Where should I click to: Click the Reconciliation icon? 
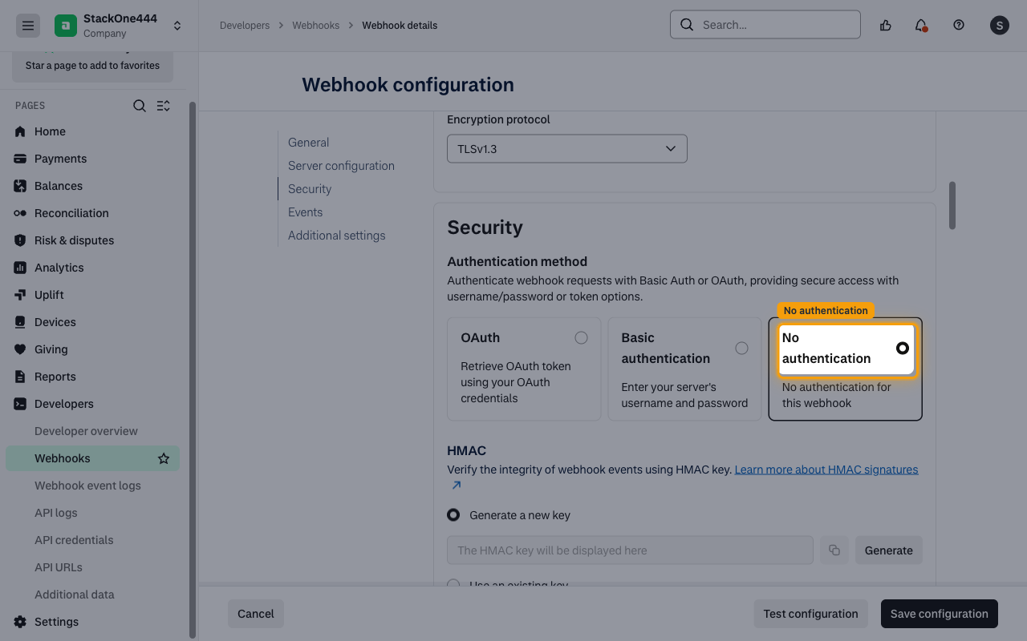pyautogui.click(x=20, y=213)
